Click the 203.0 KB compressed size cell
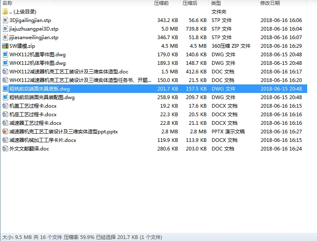 pyautogui.click(x=196, y=149)
